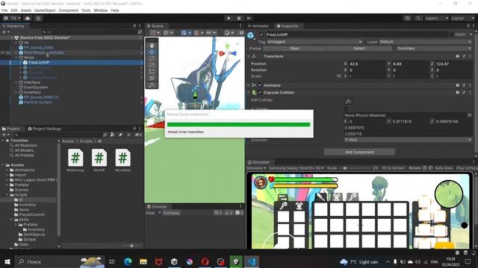Open the MoveMob script file
Viewport: 478px width, 268px height.
[x=122, y=161]
